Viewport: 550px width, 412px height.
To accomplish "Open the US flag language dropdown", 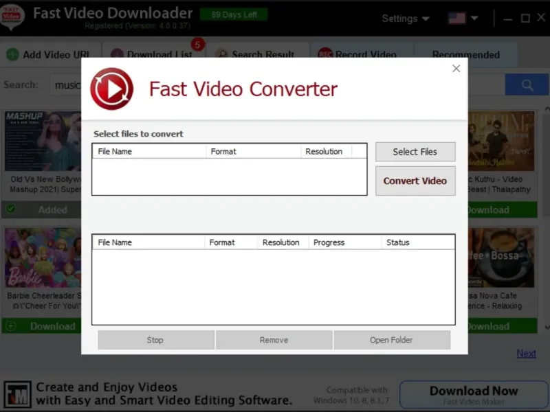I will pos(463,18).
